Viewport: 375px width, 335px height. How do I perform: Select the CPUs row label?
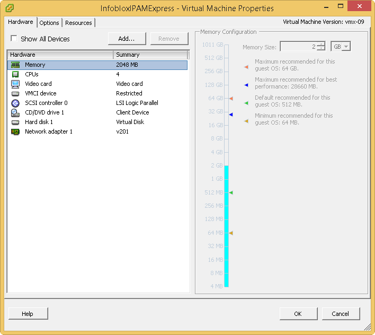pyautogui.click(x=32, y=74)
